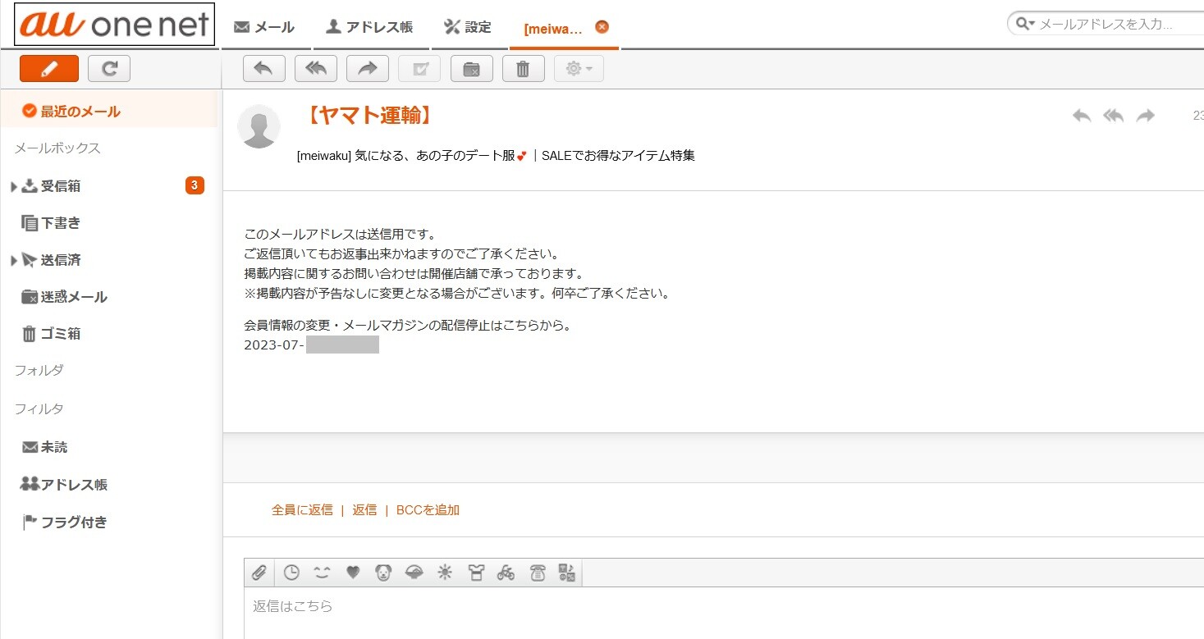Open the clock emoji category
The height and width of the screenshot is (639, 1204).
291,573
